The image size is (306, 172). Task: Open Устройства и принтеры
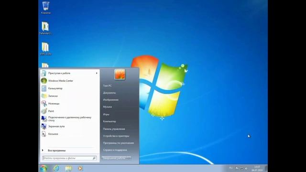[116, 136]
